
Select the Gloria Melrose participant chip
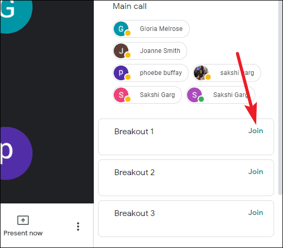point(151,29)
